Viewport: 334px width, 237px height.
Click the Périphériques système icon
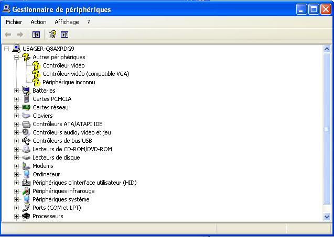coord(26,199)
